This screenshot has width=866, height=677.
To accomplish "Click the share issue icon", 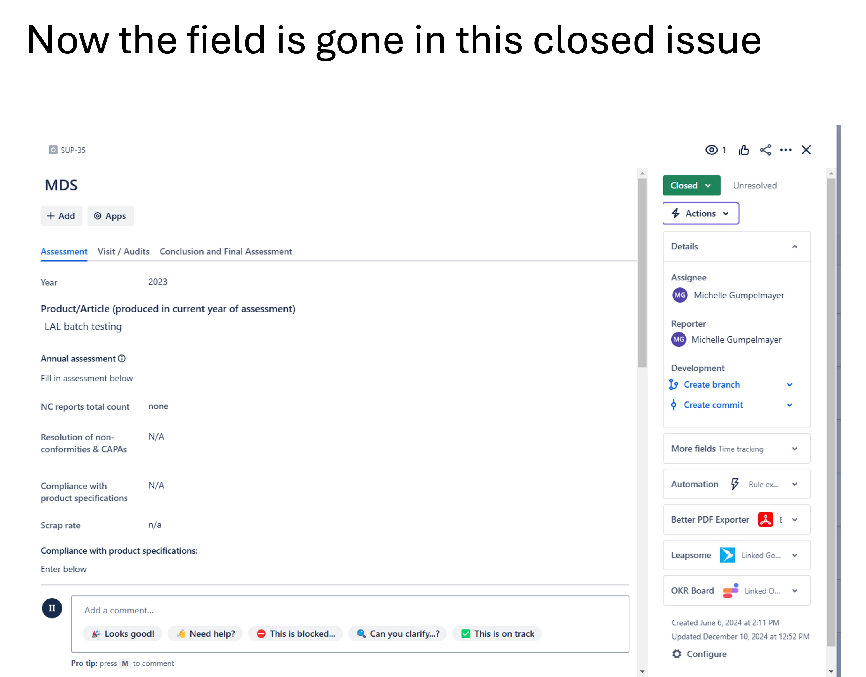I will (765, 150).
